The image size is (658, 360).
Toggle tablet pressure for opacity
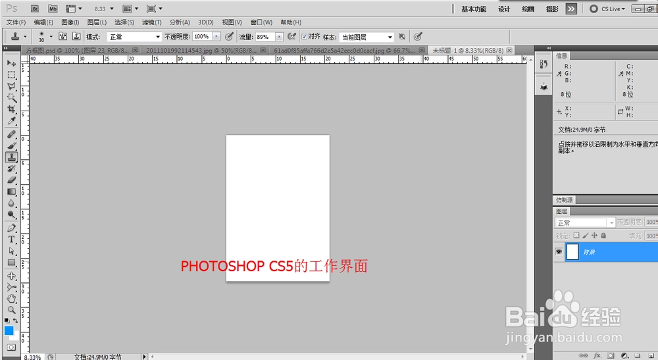pos(229,36)
